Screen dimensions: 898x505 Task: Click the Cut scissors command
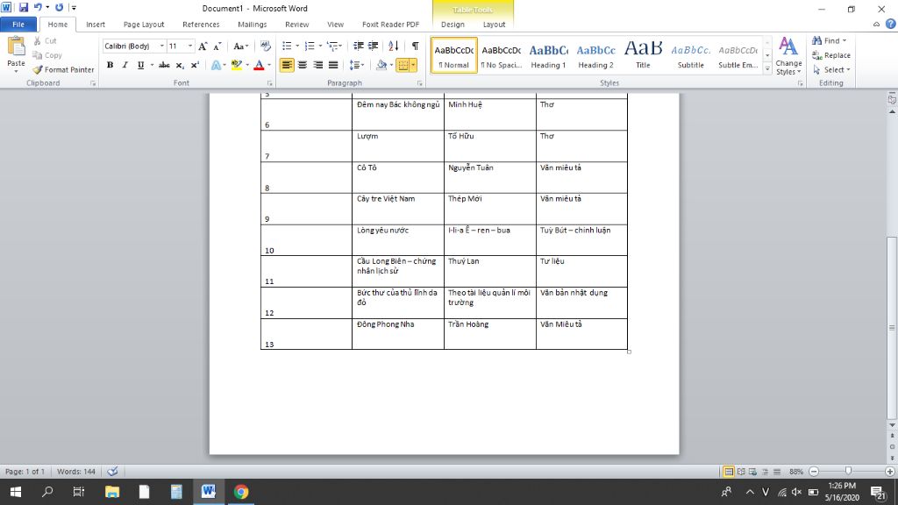coord(45,40)
